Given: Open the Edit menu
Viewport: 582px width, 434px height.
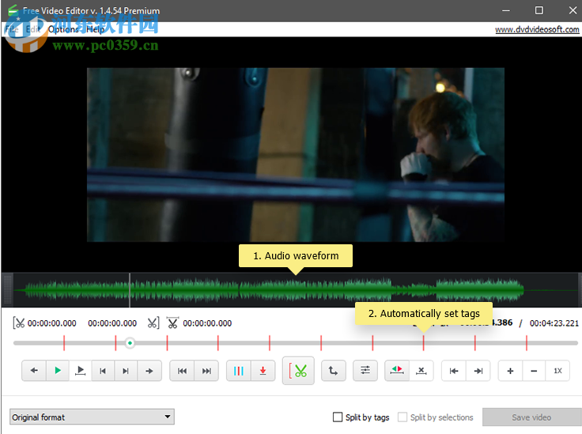Looking at the screenshot, I should point(32,29).
